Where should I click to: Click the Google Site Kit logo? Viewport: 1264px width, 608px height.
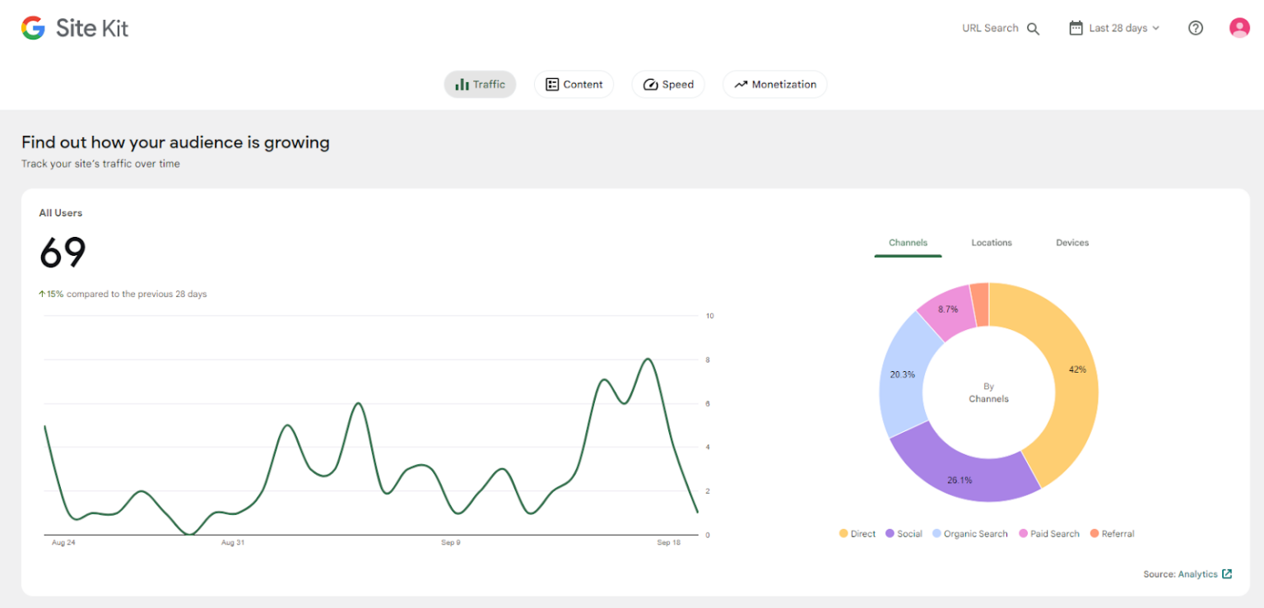(x=74, y=27)
